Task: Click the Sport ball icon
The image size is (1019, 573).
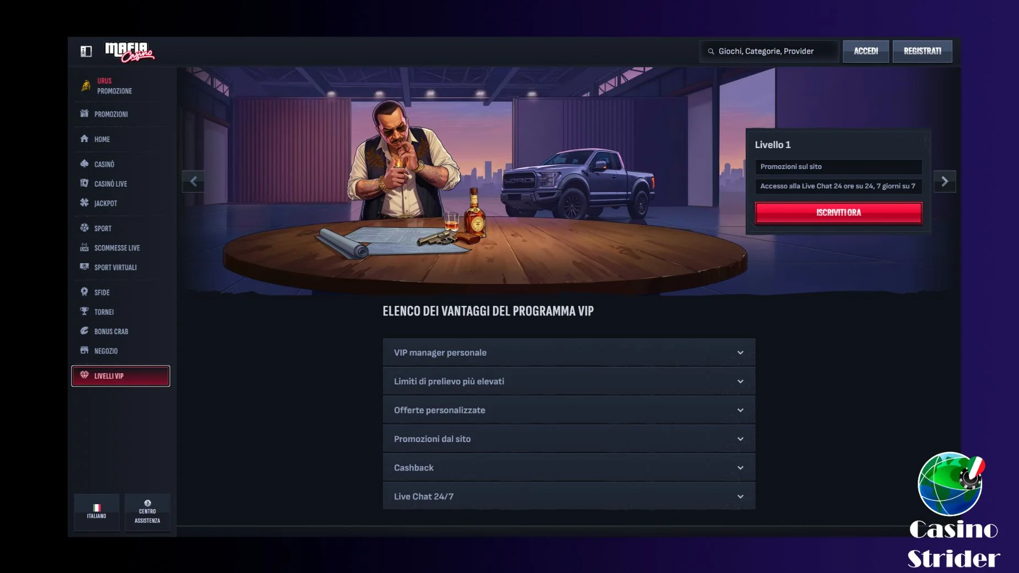Action: coord(84,228)
